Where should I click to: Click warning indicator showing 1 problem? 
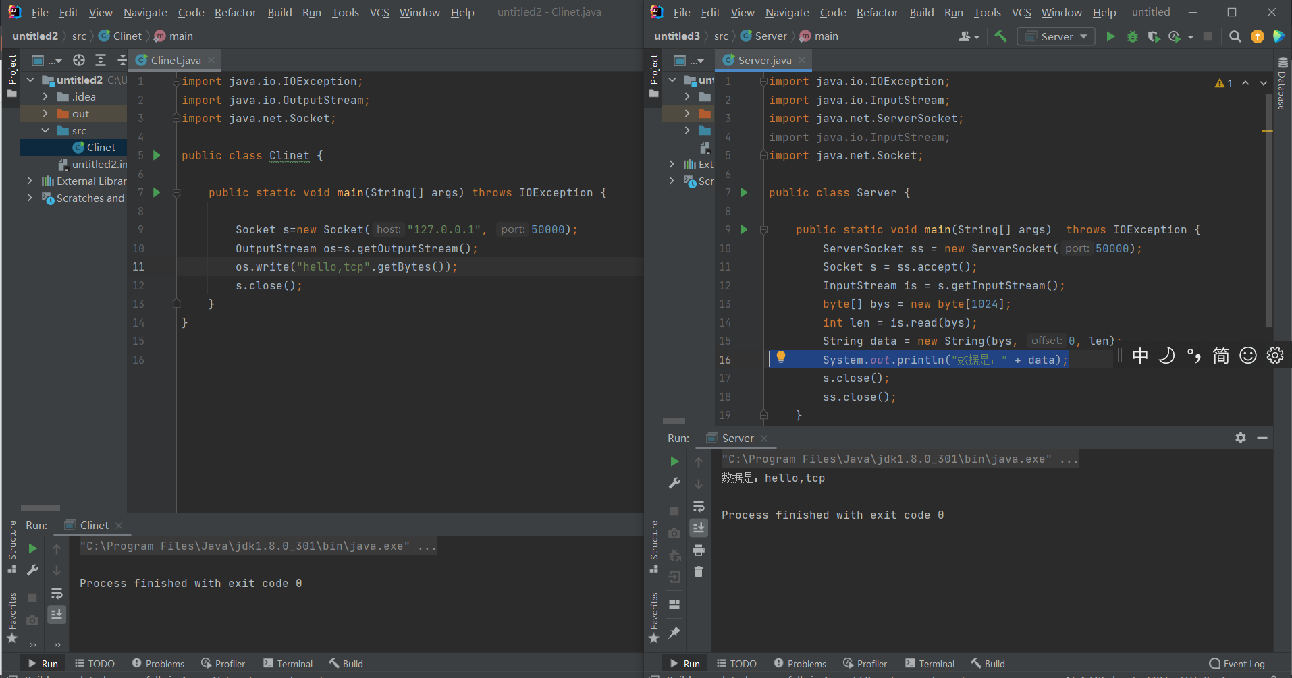(x=1223, y=83)
